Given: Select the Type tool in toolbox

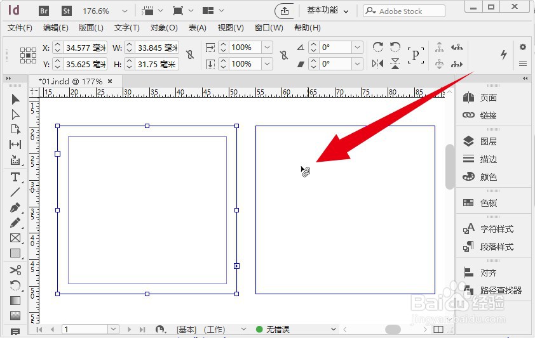Looking at the screenshot, I should (x=15, y=176).
